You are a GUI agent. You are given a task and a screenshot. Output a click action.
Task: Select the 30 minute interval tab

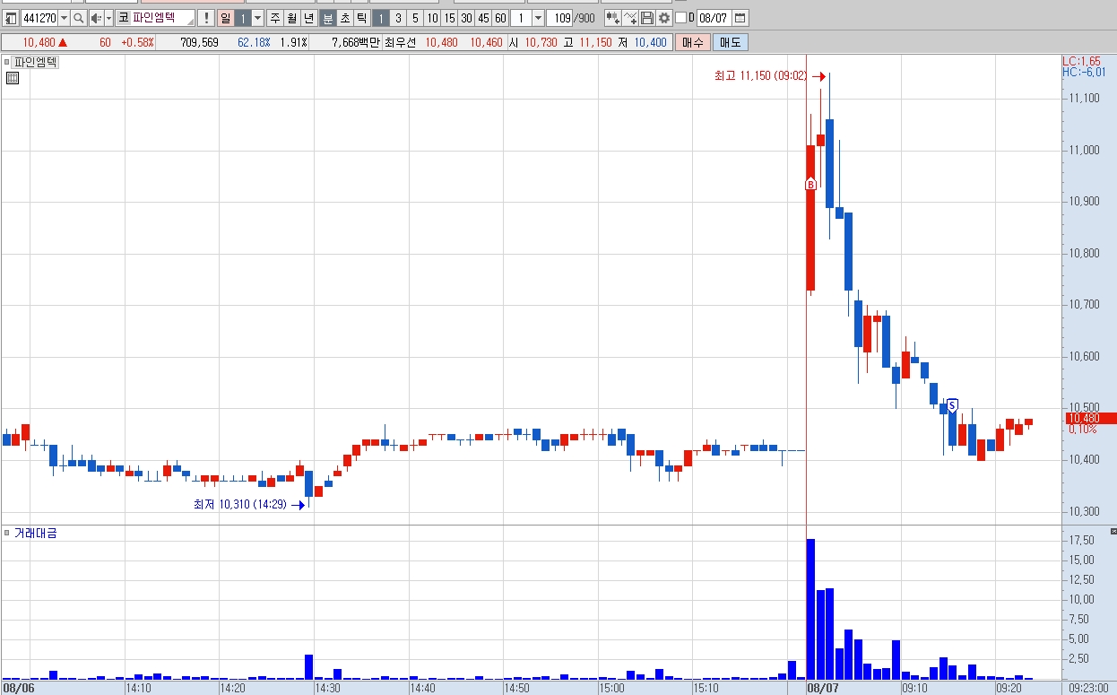click(466, 18)
